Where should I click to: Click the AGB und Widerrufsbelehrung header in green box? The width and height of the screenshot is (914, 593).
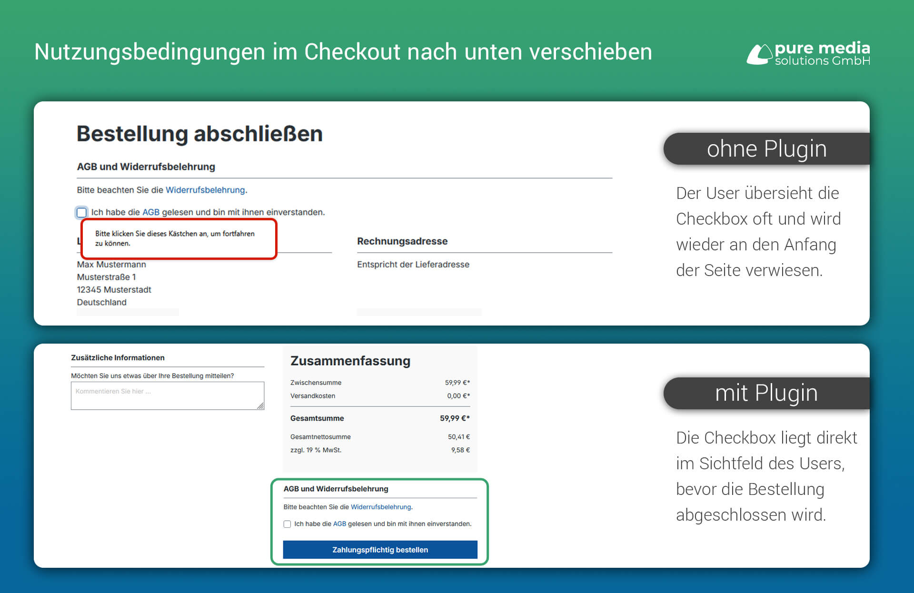(336, 489)
